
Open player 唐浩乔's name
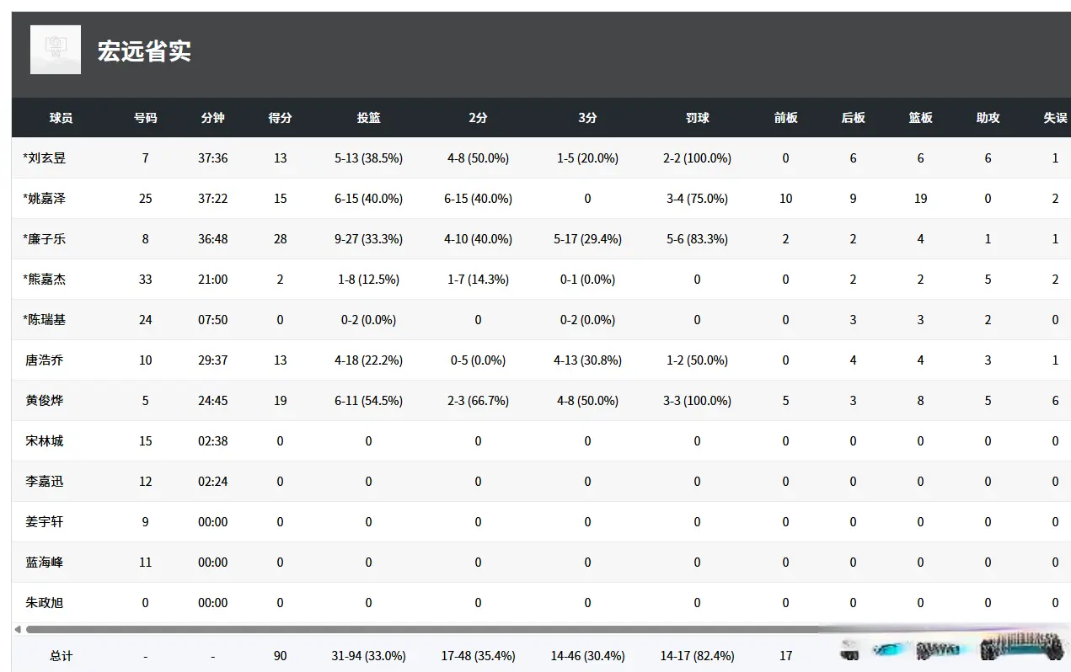(45, 360)
